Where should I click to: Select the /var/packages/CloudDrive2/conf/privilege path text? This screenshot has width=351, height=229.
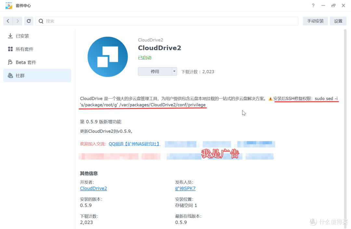coord(162,105)
